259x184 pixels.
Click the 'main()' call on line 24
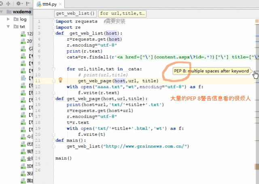[x=64, y=158]
